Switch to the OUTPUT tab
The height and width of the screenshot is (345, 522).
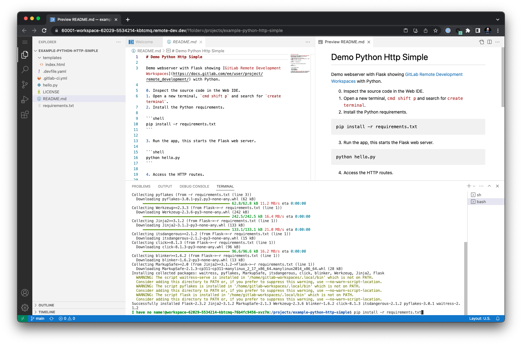pyautogui.click(x=165, y=186)
